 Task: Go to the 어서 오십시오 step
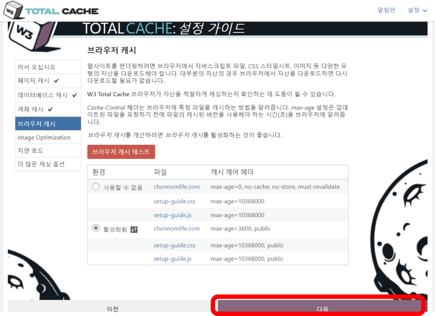(48, 67)
